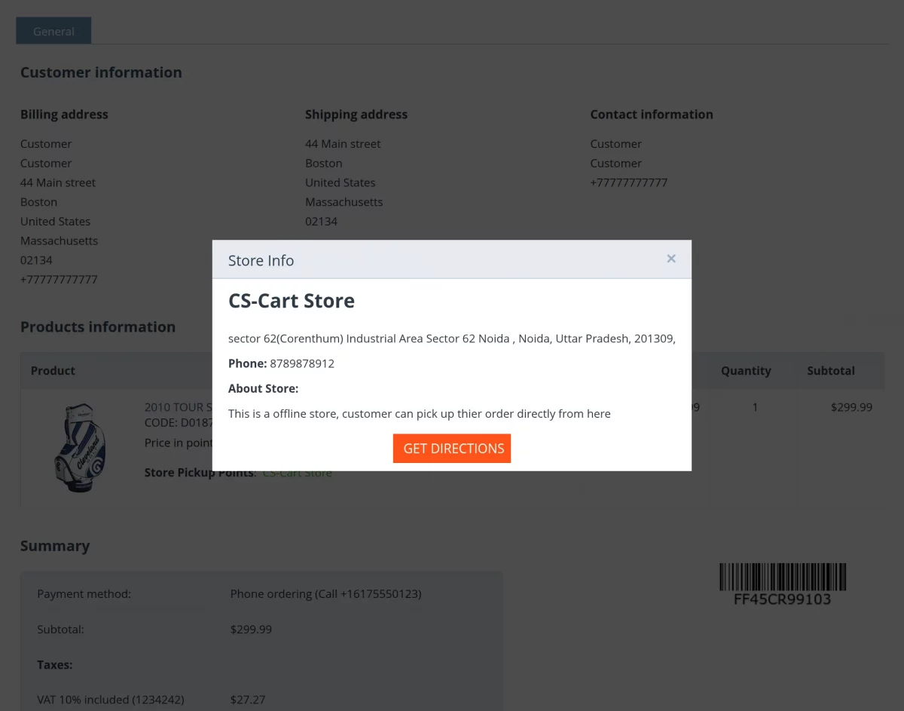Viewport: 904px width, 711px height.
Task: Click 44 Main street in shipping address
Action: tap(343, 144)
